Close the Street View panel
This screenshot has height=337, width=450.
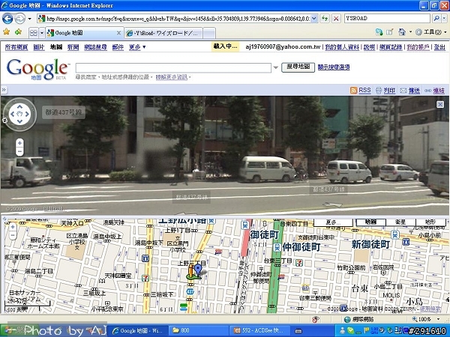[440, 104]
